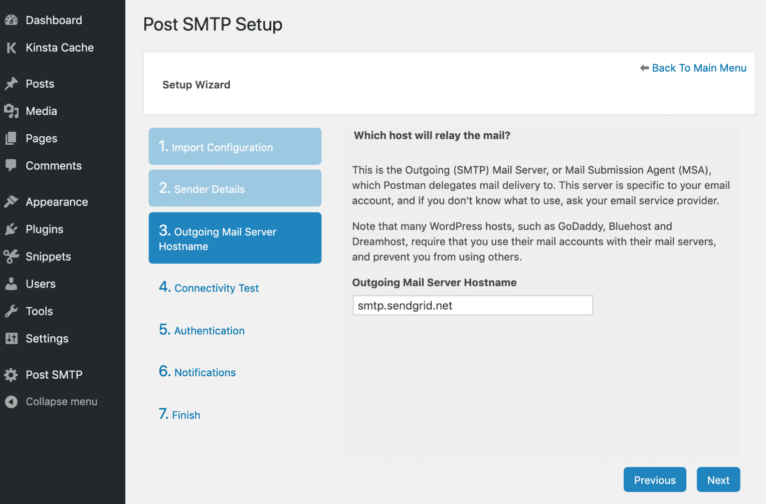
Task: Click the Settings icon in sidebar
Action: [x=11, y=339]
